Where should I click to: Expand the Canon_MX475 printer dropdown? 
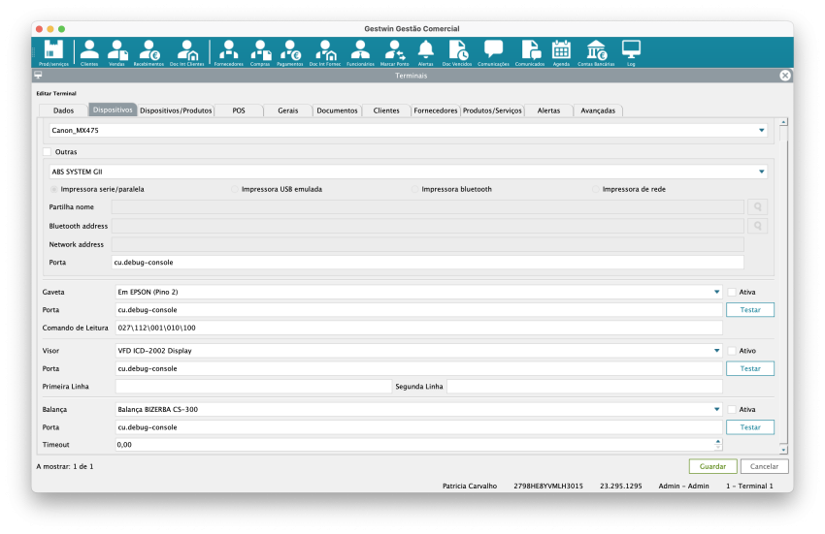pyautogui.click(x=761, y=130)
